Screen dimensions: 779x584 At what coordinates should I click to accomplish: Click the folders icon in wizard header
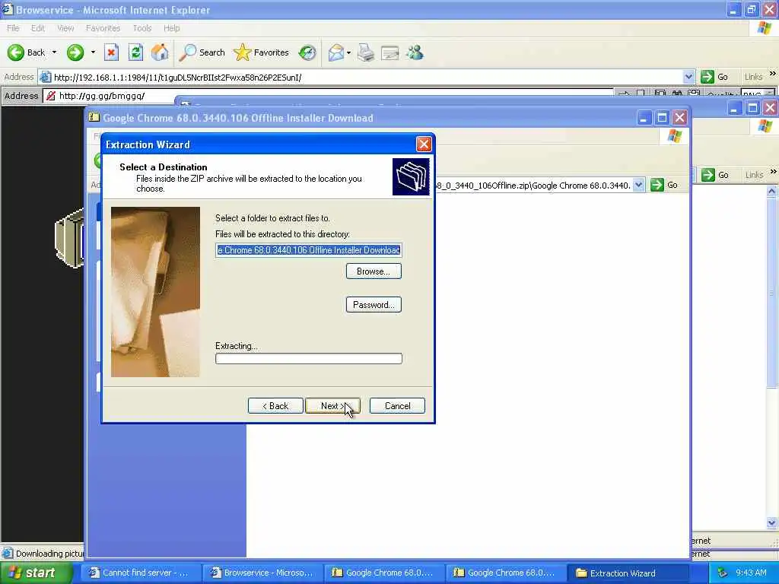coord(411,176)
